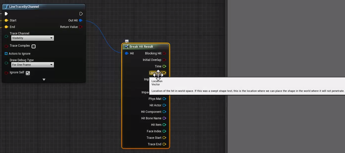This screenshot has height=153, width=345.
Task: Click the Trace Start output pin
Action: (164, 138)
